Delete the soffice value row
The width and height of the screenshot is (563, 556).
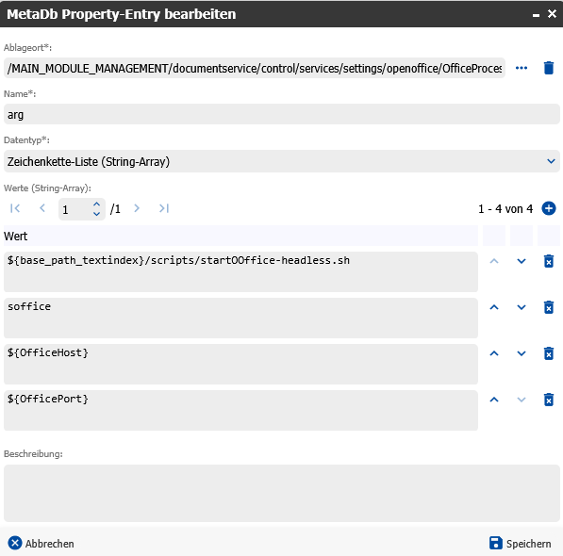pos(548,307)
